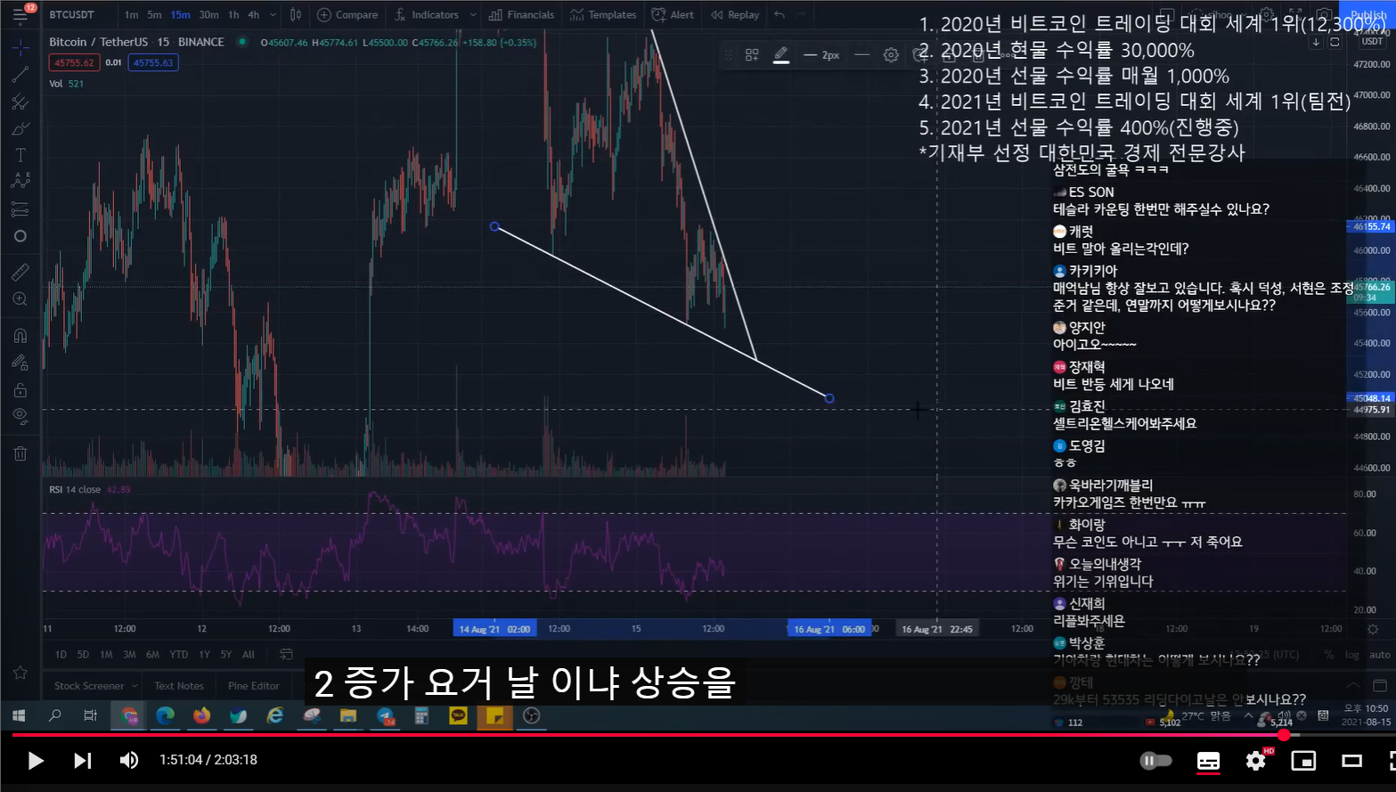Image resolution: width=1396 pixels, height=792 pixels.
Task: Open line settings gear in drawing toolbar
Action: [891, 55]
